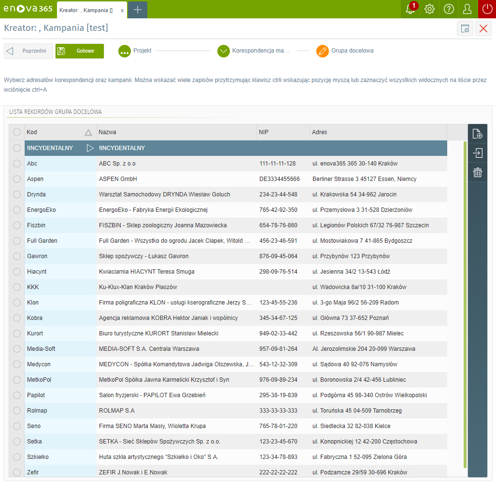Open the notifications bell icon
This screenshot has height=485, width=496.
410,9
